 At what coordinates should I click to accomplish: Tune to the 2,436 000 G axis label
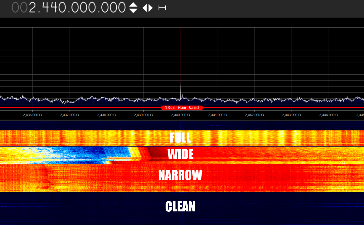point(32,115)
